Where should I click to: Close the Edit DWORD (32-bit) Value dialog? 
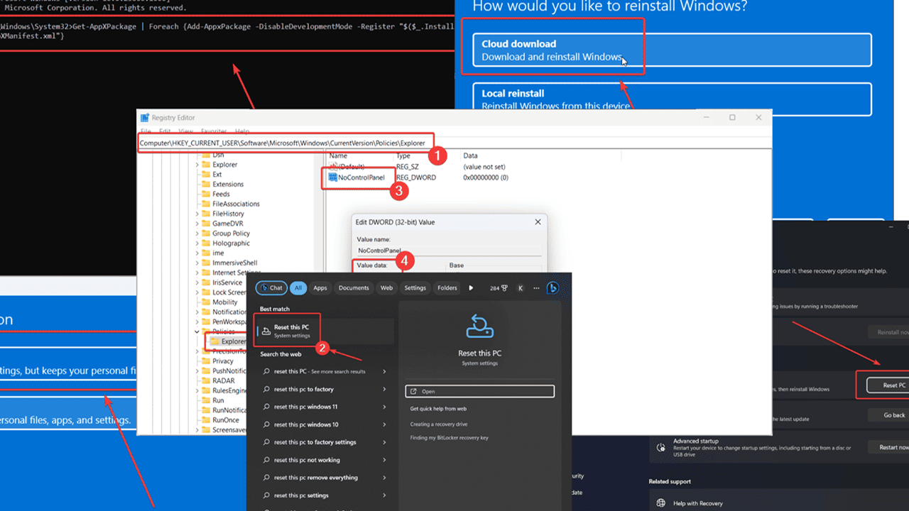click(x=538, y=222)
